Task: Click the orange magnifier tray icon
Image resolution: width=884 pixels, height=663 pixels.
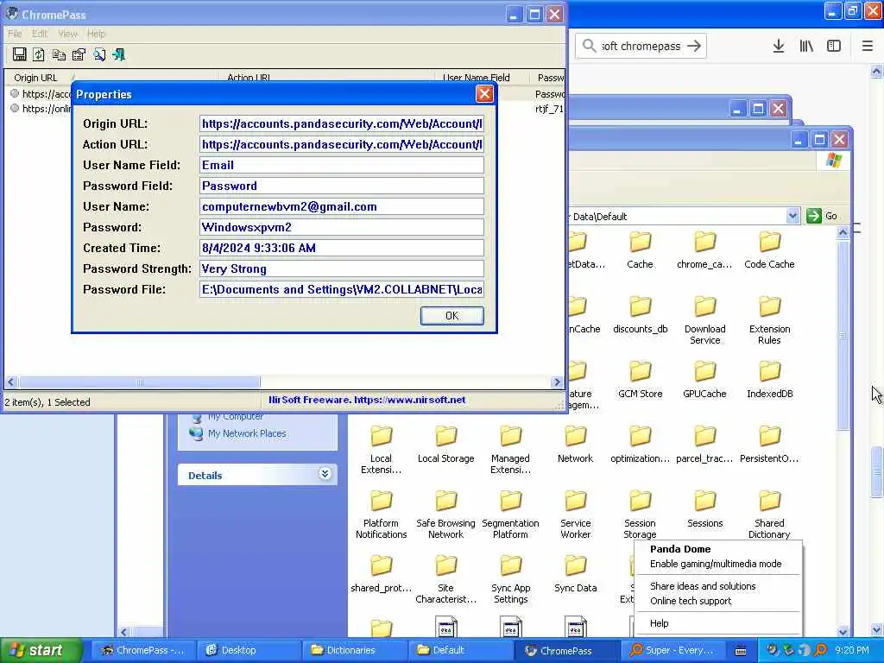Action: pos(821,650)
